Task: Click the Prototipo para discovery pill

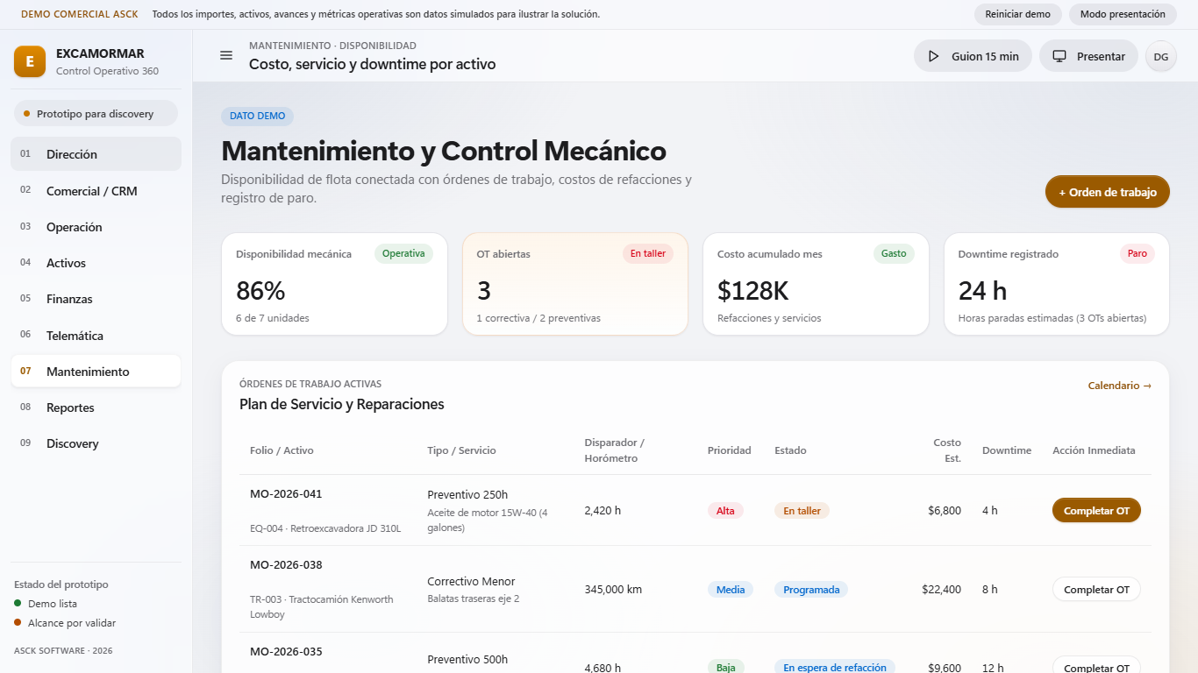Action: pos(96,114)
